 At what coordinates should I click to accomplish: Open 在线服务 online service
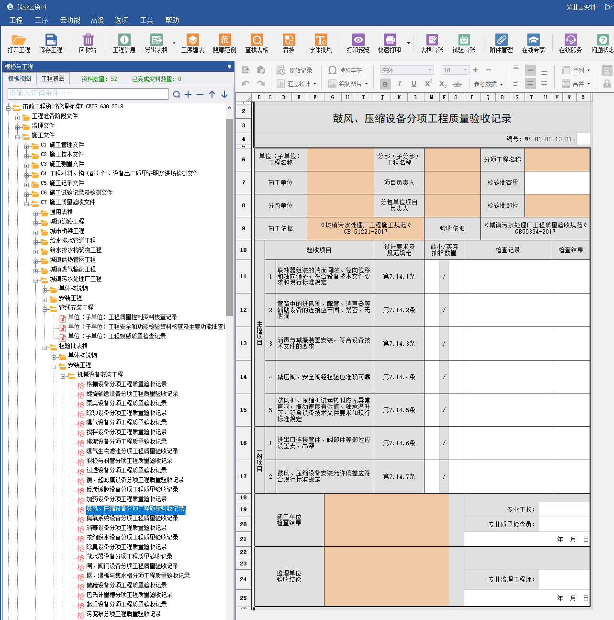[x=570, y=43]
